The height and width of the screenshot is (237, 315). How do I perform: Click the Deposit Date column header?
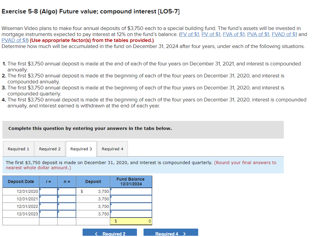click(x=21, y=181)
